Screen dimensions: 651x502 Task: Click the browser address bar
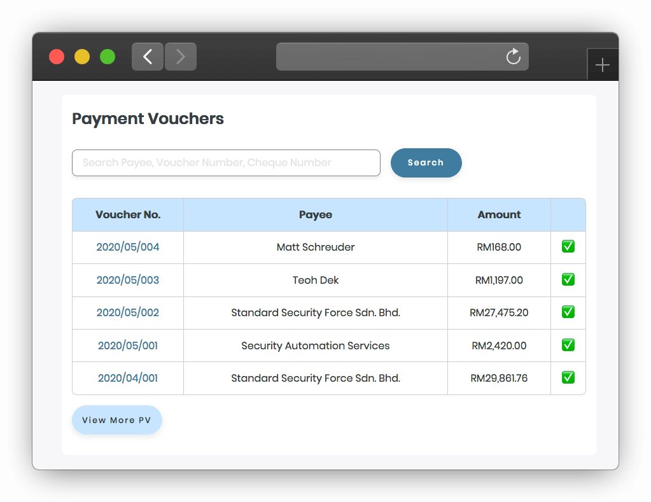coord(402,57)
